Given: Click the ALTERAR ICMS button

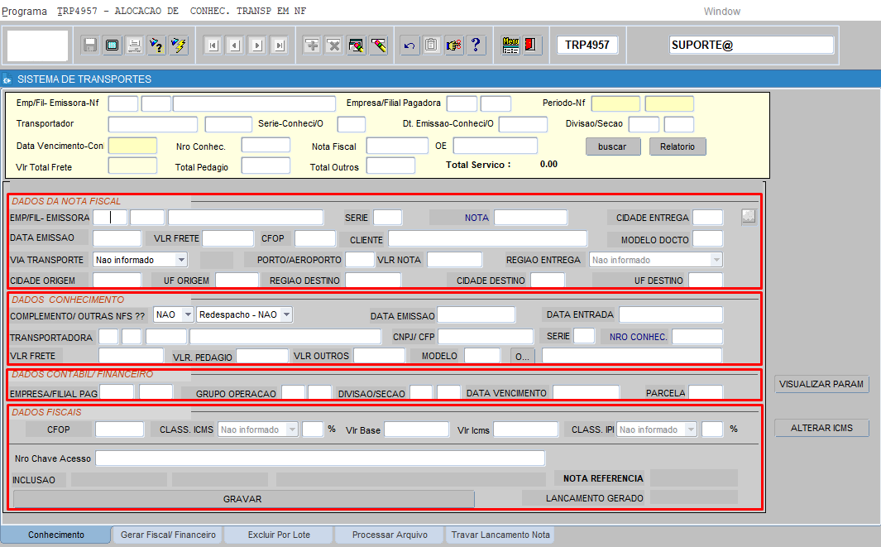Looking at the screenshot, I should tap(821, 428).
